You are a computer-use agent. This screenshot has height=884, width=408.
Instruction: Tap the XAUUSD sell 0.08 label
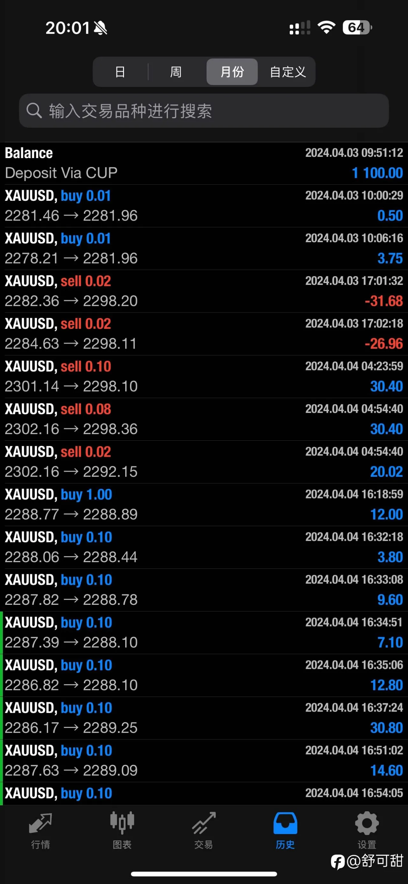click(x=58, y=409)
